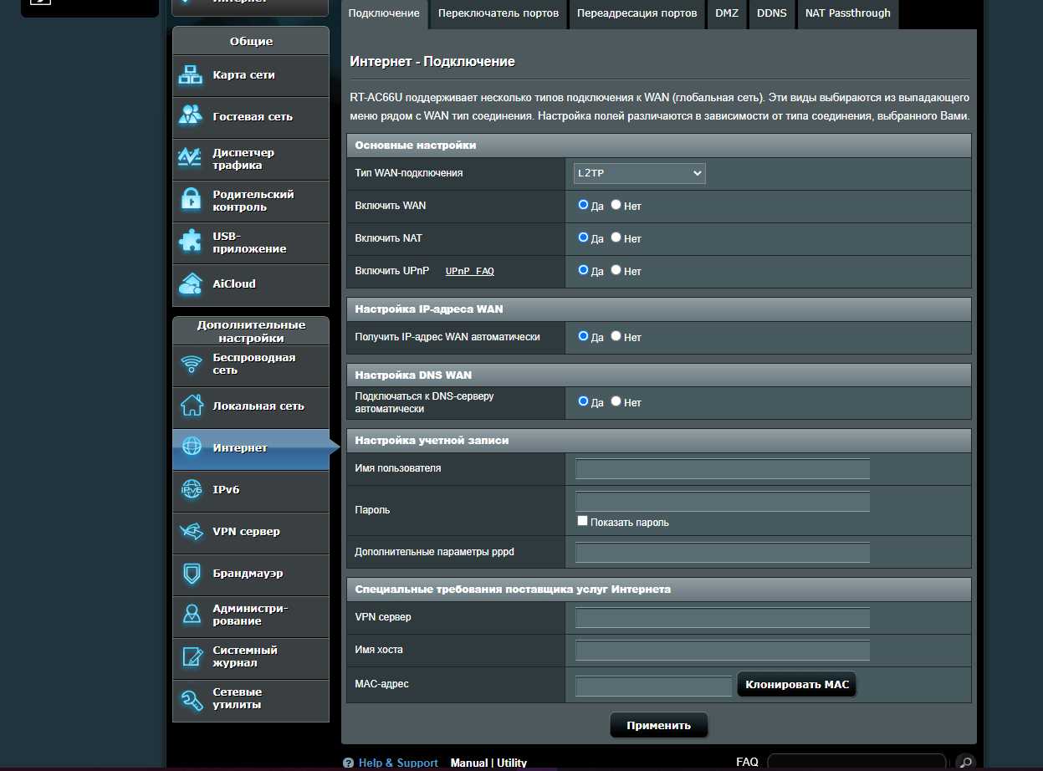Open Wireless (Беспроводная сеть) wifi icon
1043x771 pixels.
(x=192, y=364)
